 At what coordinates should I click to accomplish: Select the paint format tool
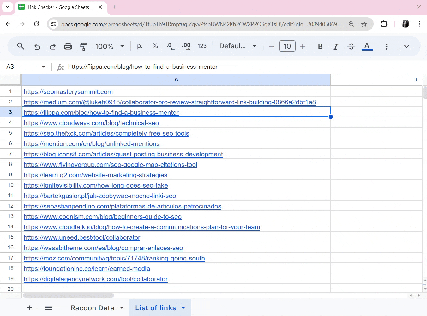click(x=83, y=46)
